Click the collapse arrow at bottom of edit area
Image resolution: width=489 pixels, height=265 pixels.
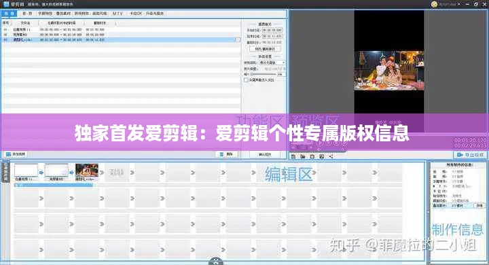click(215, 262)
